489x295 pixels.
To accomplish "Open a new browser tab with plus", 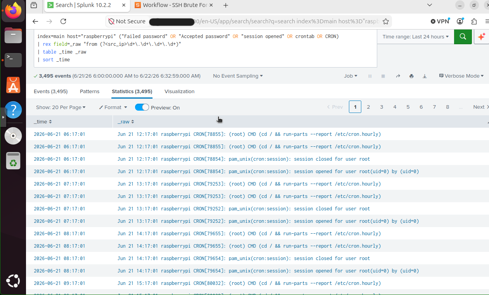I will (x=226, y=5).
